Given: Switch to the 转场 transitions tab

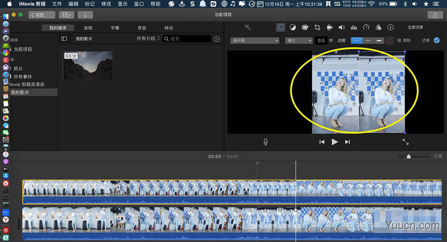Looking at the screenshot, I should 169,28.
